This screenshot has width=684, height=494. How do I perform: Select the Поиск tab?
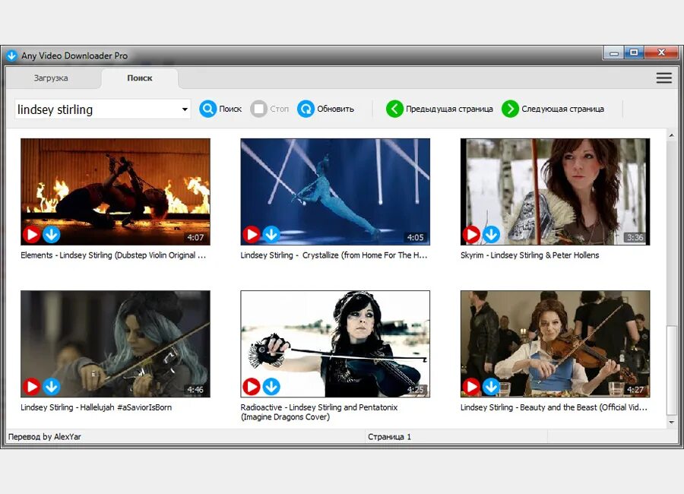click(140, 78)
